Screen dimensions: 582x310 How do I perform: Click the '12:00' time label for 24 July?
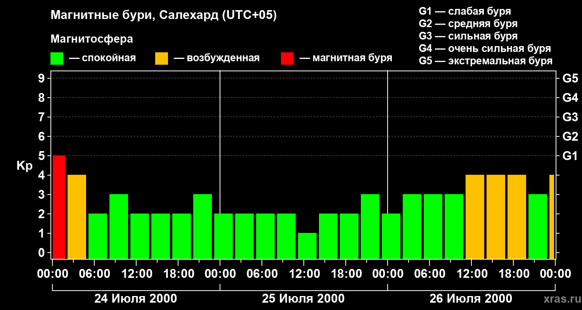[x=136, y=274]
